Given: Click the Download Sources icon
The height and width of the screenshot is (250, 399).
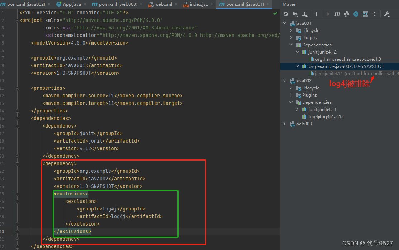Looking at the screenshot, I should tap(305, 14).
